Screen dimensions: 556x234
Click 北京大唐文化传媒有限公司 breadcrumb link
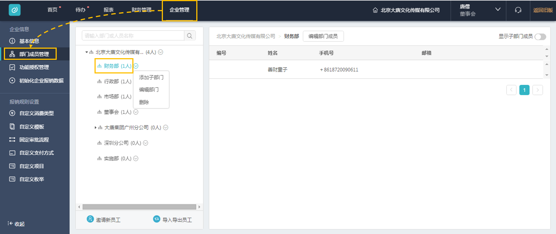pos(246,36)
